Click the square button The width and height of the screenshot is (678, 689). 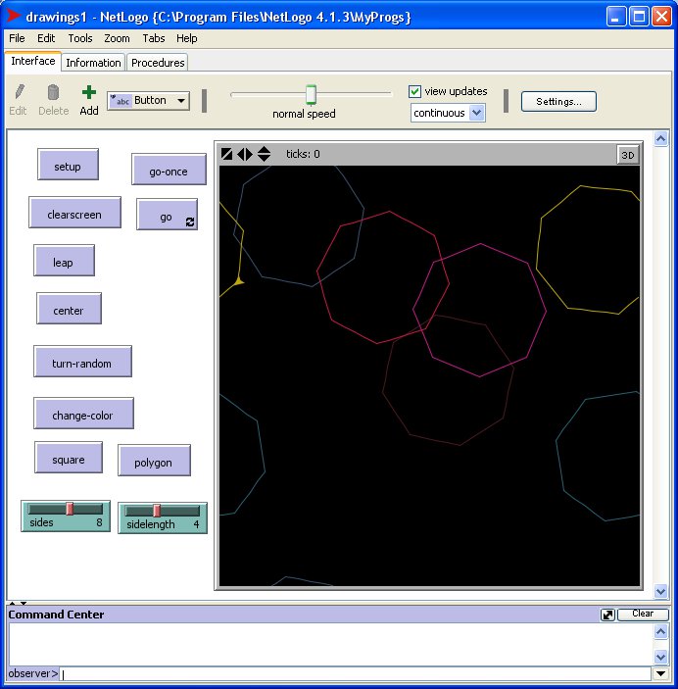point(69,458)
